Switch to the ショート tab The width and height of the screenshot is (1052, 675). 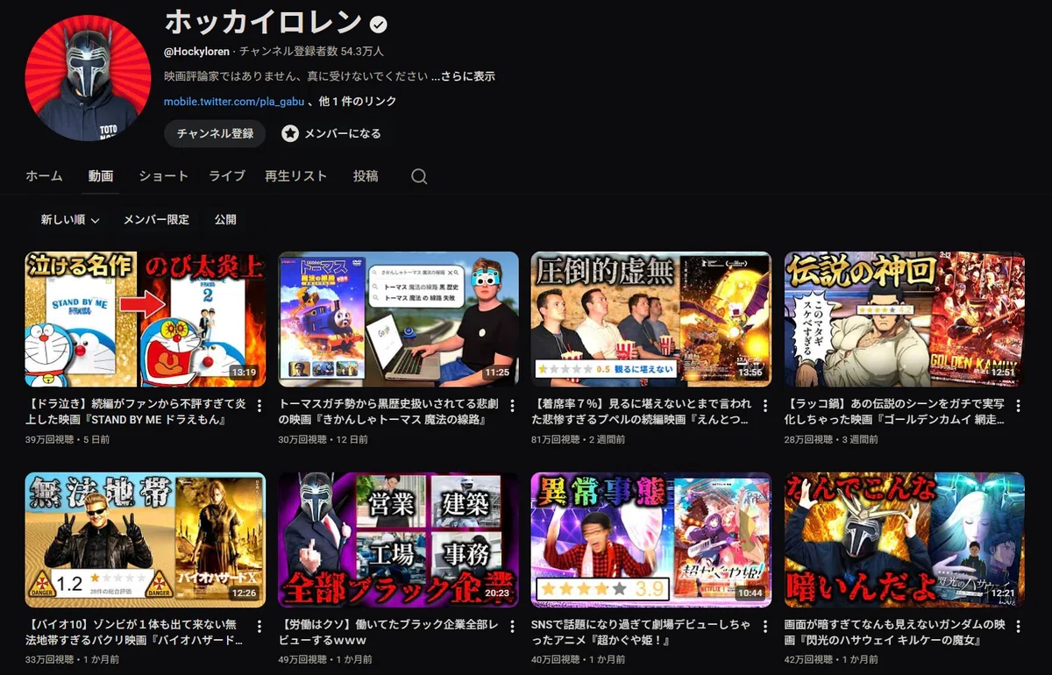pos(163,176)
